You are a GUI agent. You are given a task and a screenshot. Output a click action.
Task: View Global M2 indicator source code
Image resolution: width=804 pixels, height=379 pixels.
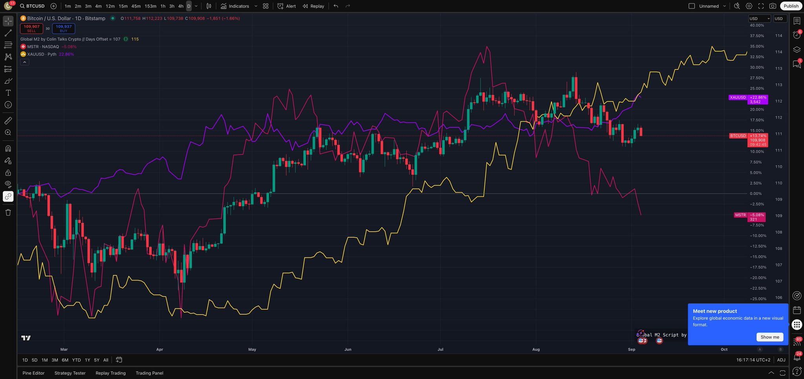coord(126,39)
